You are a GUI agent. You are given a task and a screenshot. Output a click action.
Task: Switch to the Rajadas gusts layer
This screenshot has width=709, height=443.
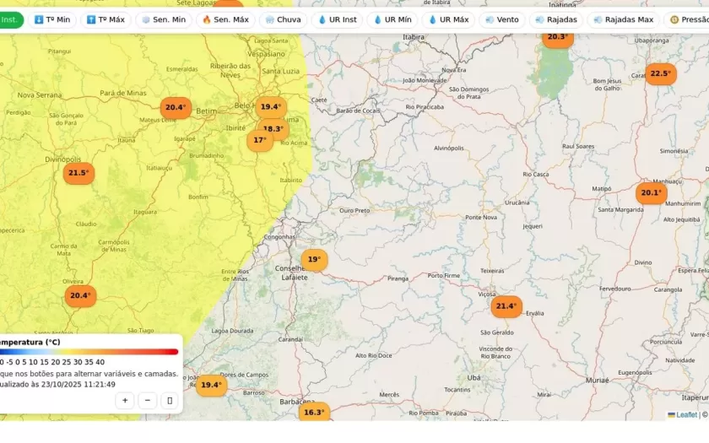[x=555, y=19]
